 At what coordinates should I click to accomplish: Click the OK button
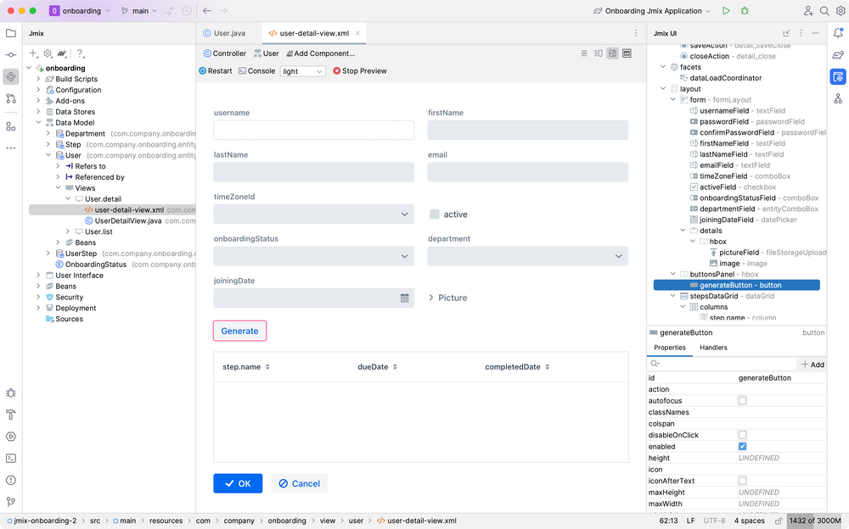point(238,483)
